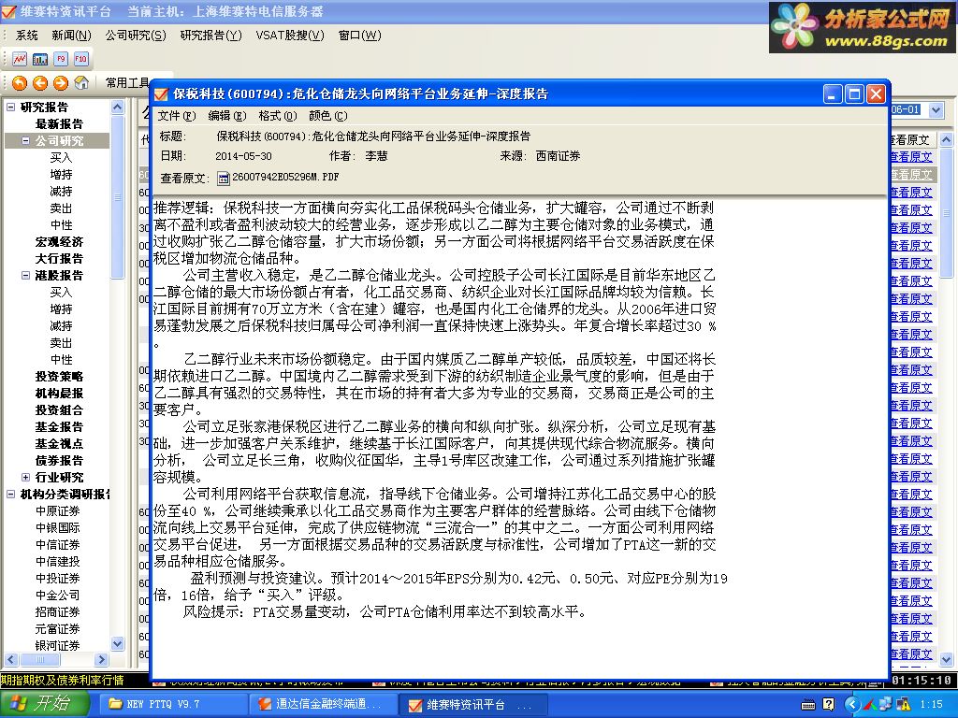Click the network warning tray icon
Image resolution: width=958 pixels, height=718 pixels.
(904, 705)
